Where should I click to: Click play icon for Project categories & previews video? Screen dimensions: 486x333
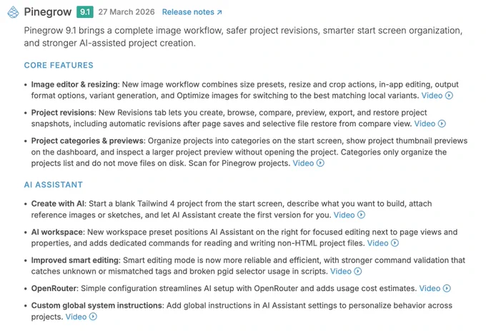320,163
